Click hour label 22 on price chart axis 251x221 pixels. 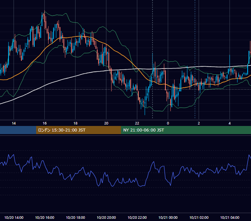coord(137,123)
